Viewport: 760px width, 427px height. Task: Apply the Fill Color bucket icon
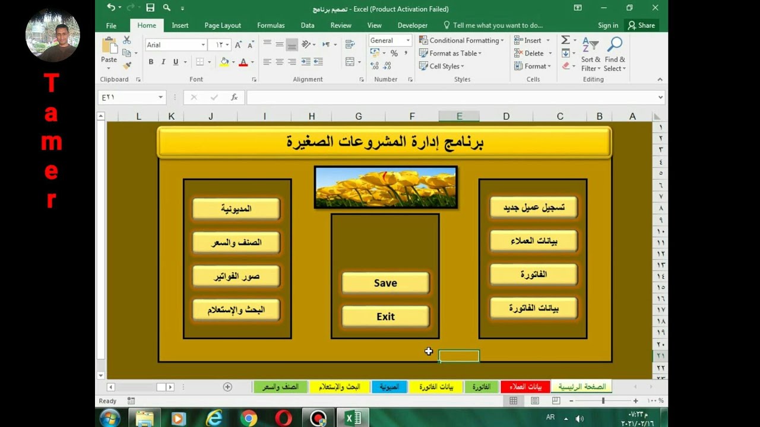point(224,62)
